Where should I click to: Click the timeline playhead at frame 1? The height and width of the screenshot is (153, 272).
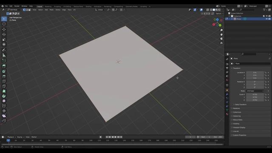click(x=8, y=140)
